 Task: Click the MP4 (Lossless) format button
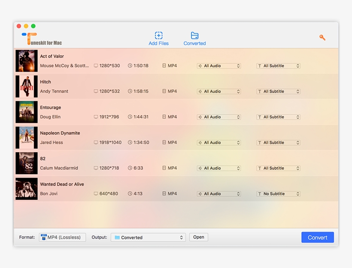pyautogui.click(x=62, y=237)
